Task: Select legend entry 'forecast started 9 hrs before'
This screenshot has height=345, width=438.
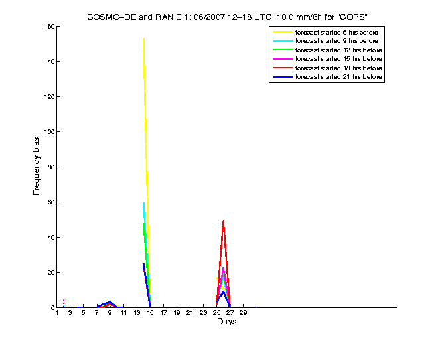Action: [336, 41]
